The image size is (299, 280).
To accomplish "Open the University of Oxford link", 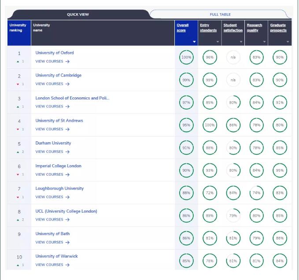I will (x=55, y=53).
